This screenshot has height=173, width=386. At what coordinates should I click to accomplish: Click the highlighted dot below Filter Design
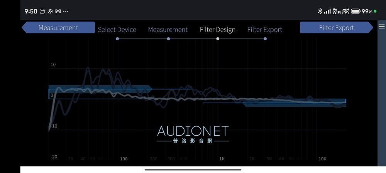click(x=218, y=39)
